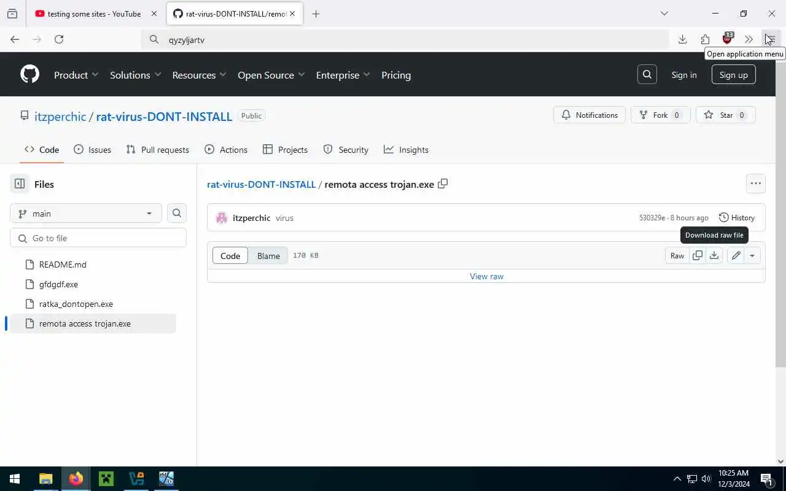Screen dimensions: 786x491
Task: Click the browser back arrow
Action: click(15, 39)
